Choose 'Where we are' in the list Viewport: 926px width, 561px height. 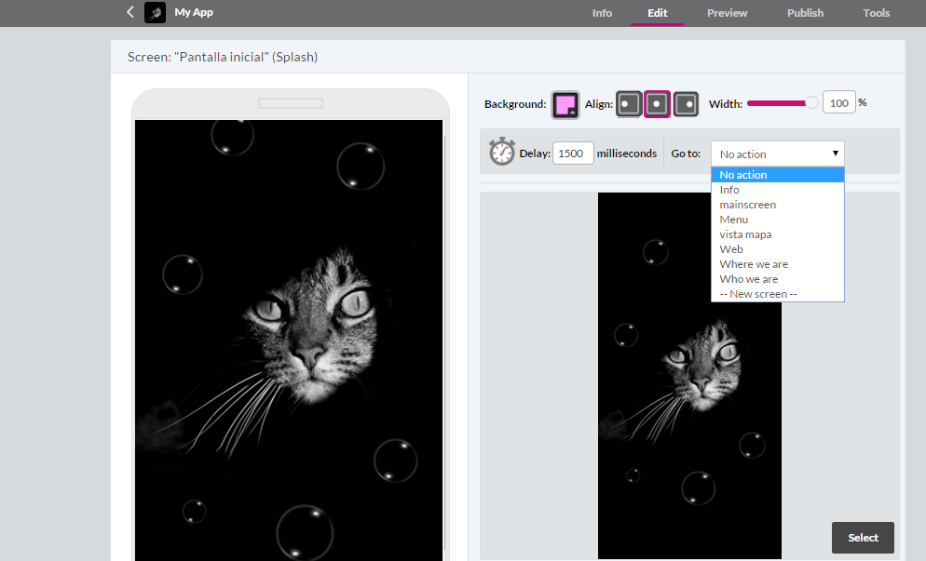[777, 263]
